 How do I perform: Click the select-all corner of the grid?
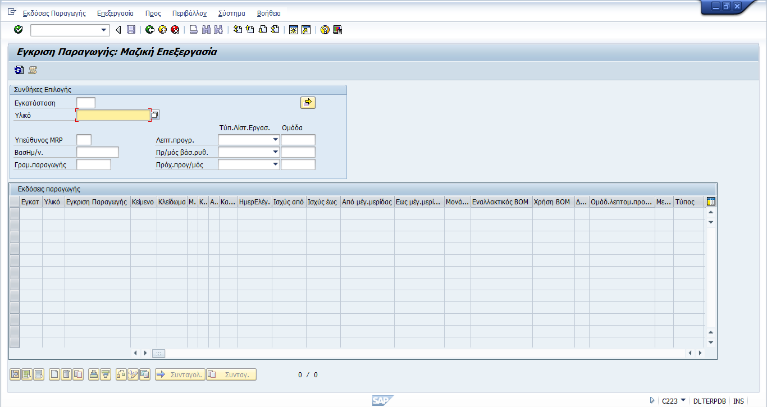[x=15, y=202]
